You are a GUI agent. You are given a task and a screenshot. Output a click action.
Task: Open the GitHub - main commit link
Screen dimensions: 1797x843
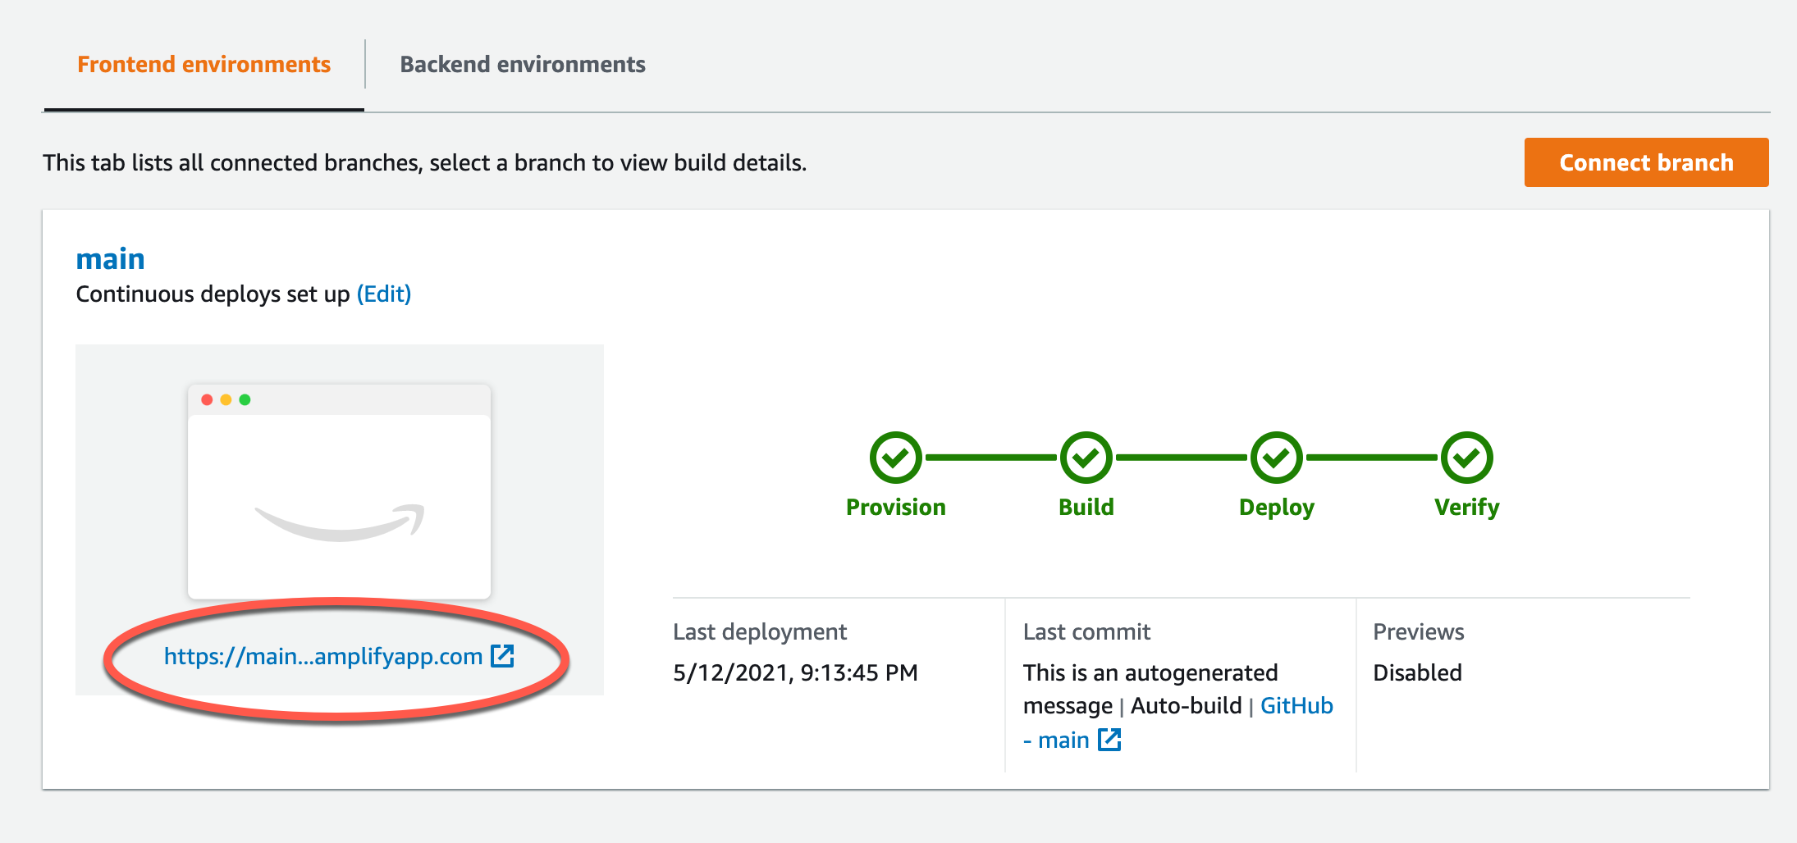(1178, 722)
